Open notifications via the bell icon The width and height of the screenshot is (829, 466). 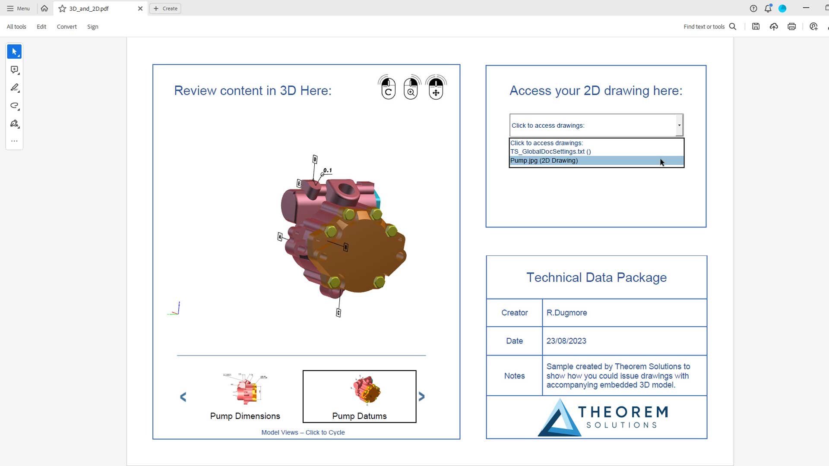click(x=768, y=8)
